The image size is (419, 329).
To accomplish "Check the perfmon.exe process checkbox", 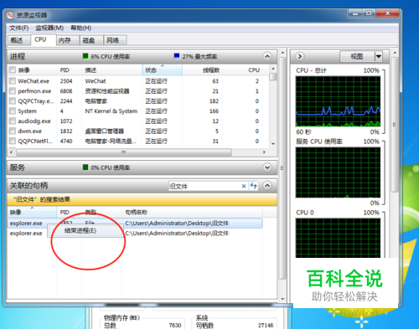I will [x=13, y=91].
